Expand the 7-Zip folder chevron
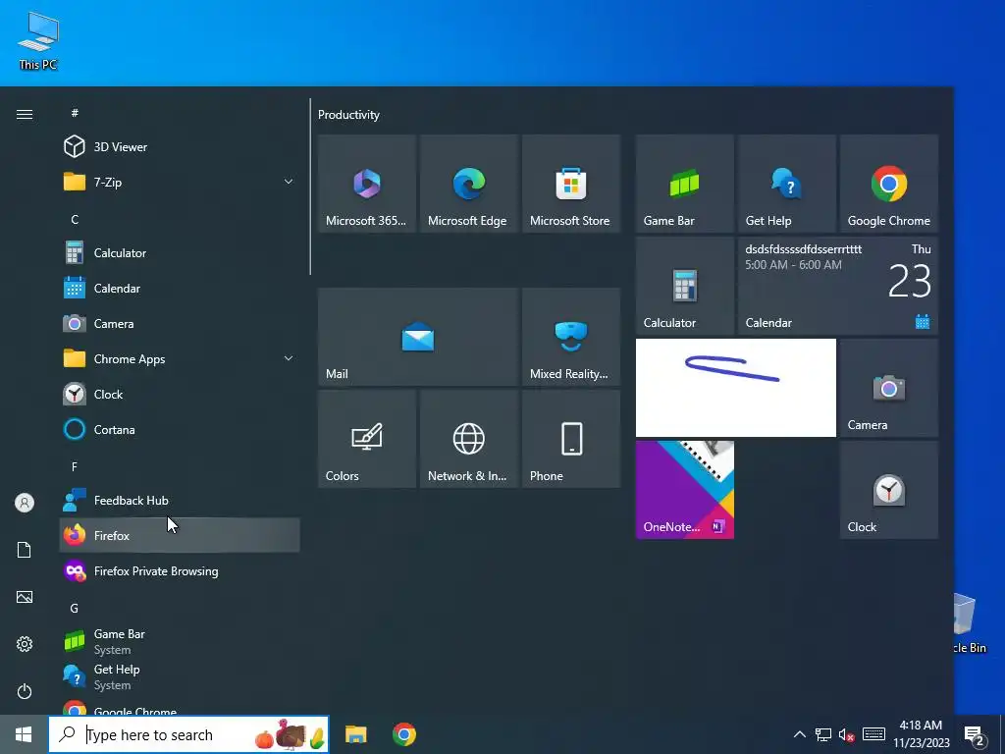Viewport: 1005px width, 754px height. (x=289, y=182)
